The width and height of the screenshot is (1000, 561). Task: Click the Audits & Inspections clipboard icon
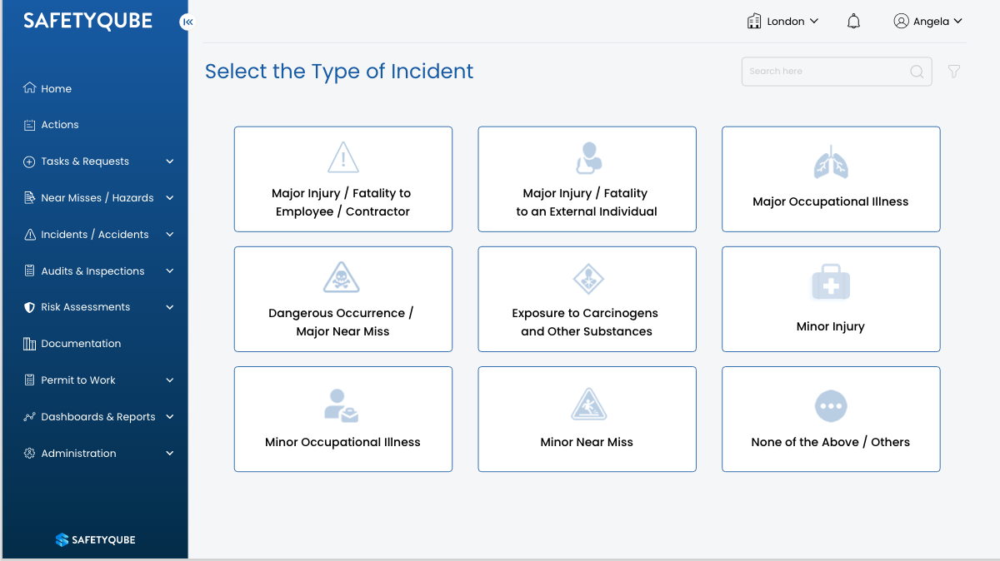[30, 271]
